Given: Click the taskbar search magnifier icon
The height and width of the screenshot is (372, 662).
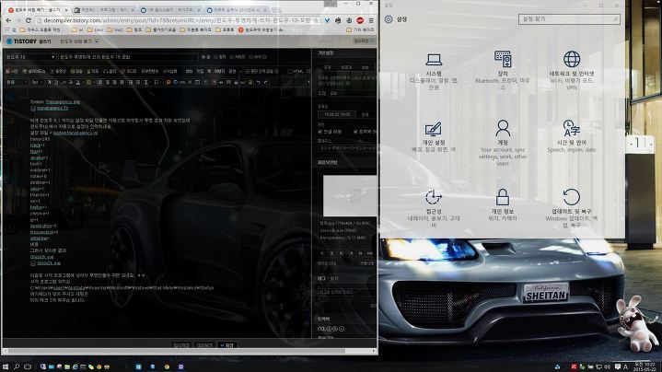Looking at the screenshot, I should [17, 366].
